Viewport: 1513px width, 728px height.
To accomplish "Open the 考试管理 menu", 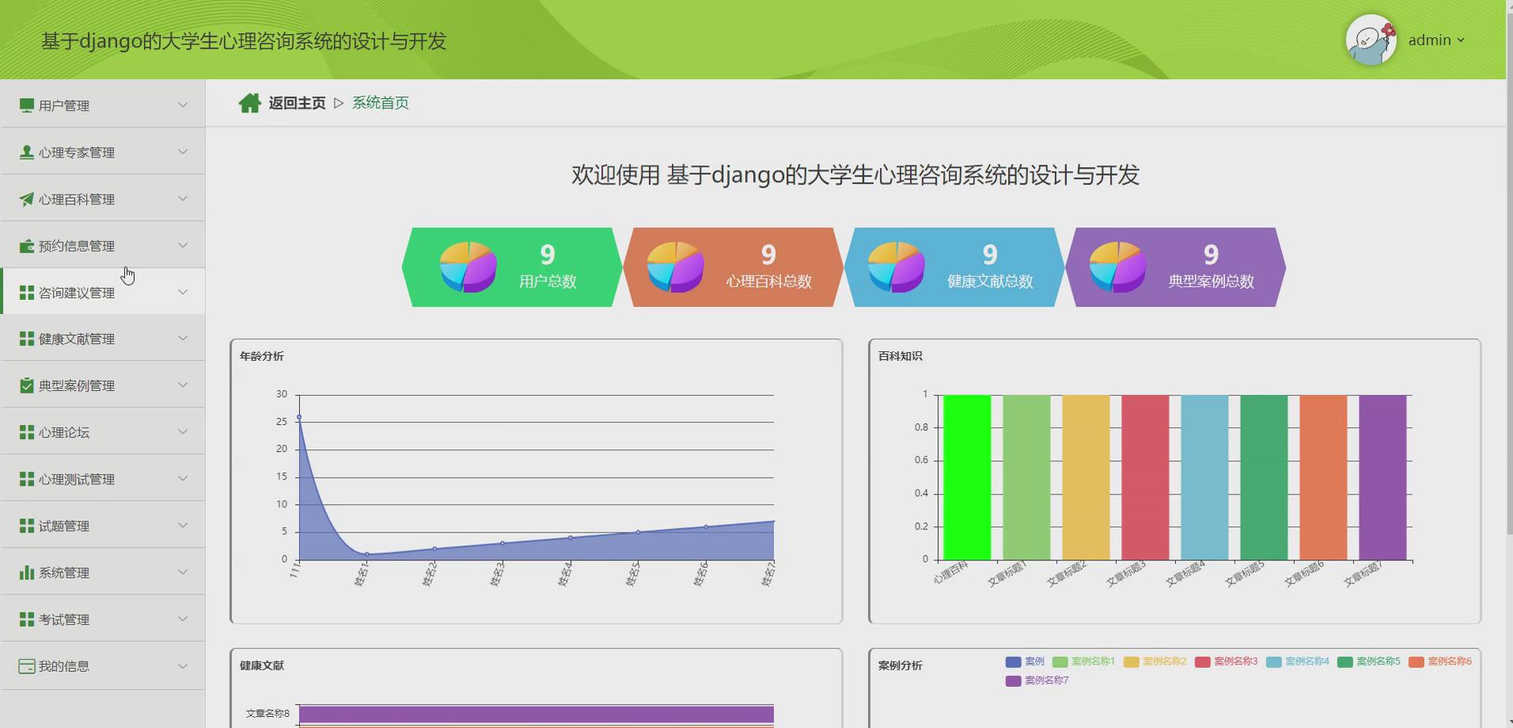I will [103, 618].
